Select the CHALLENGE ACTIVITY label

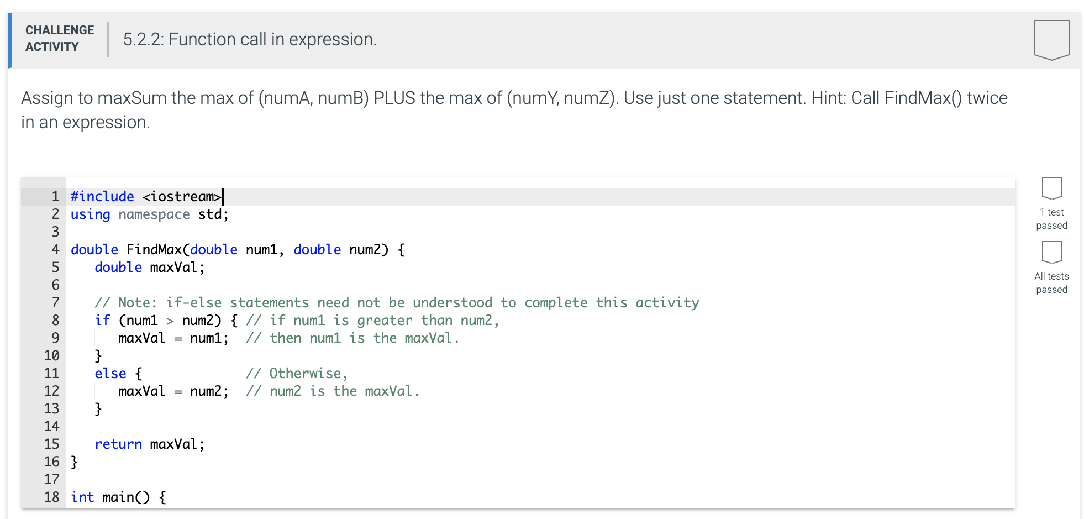coord(59,38)
